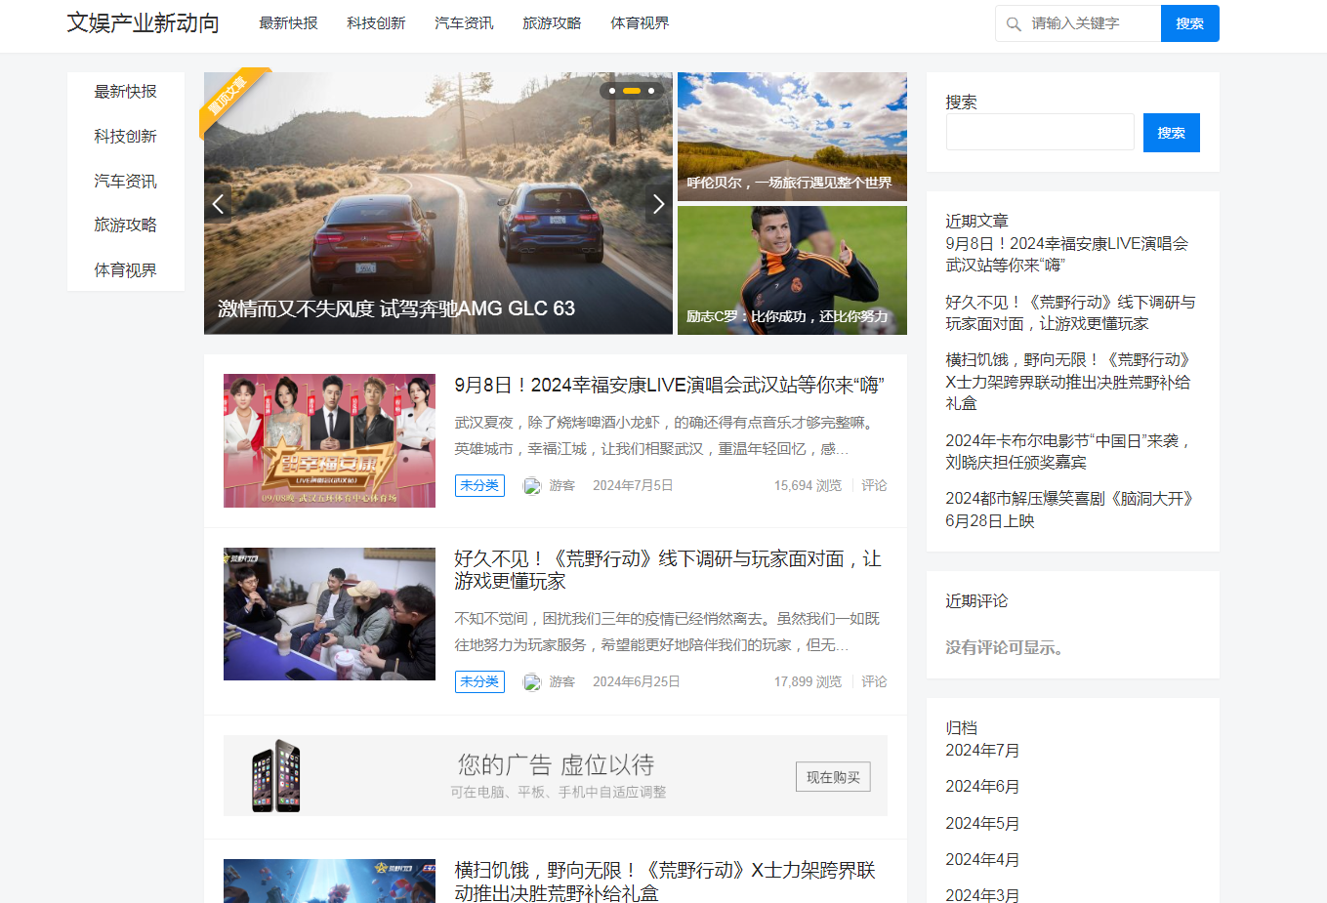The height and width of the screenshot is (903, 1327).
Task: Open archive 2024年3月
Action: tap(982, 895)
